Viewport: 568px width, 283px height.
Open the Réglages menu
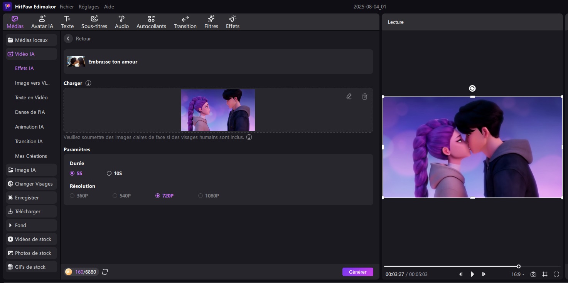(x=89, y=7)
